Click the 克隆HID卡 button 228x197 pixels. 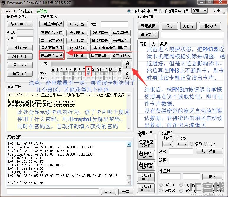point(20,56)
